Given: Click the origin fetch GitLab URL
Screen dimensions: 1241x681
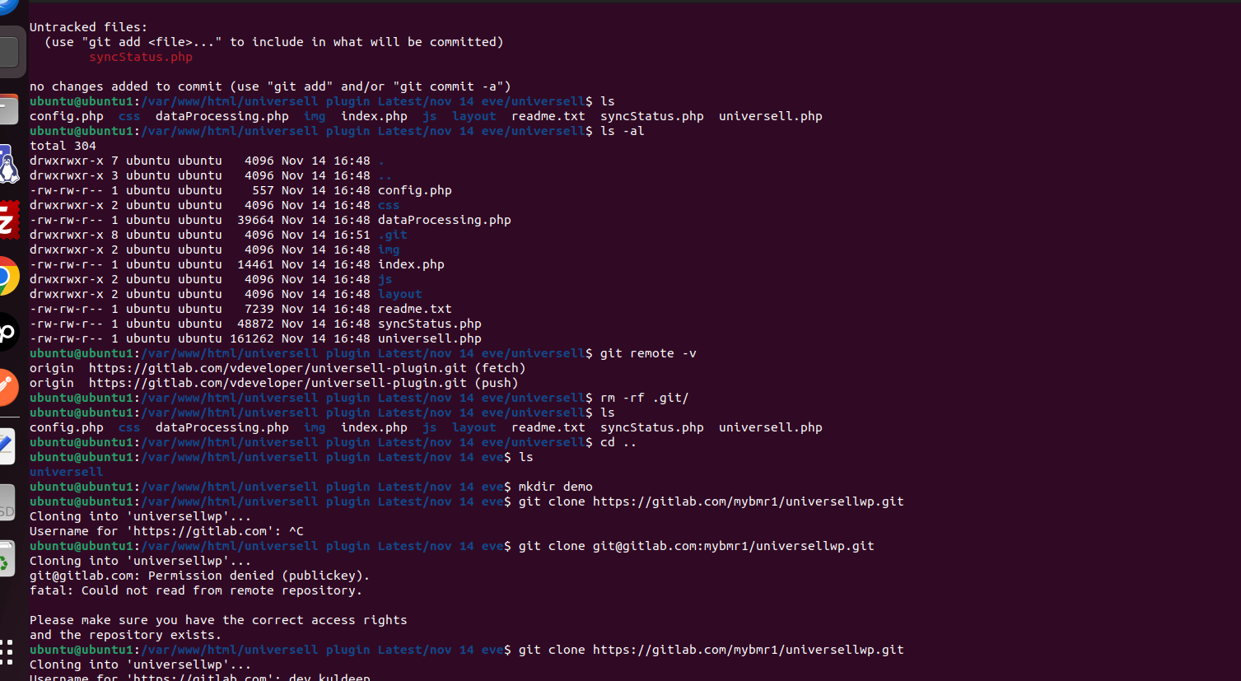Looking at the screenshot, I should coord(278,368).
